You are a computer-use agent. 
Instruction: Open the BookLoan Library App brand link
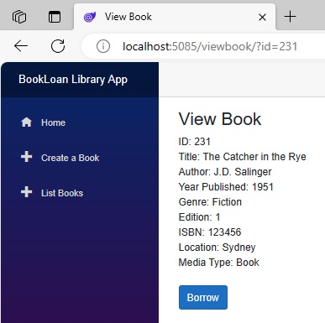coord(73,80)
